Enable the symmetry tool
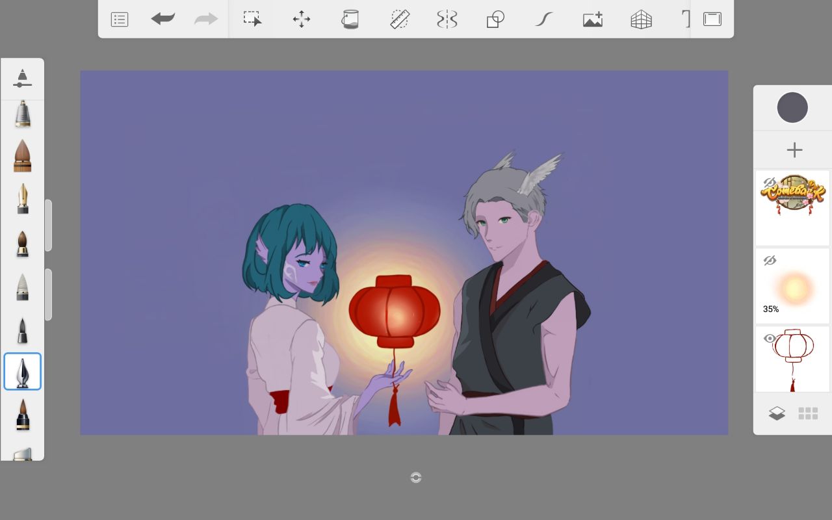832x520 pixels. point(447,19)
